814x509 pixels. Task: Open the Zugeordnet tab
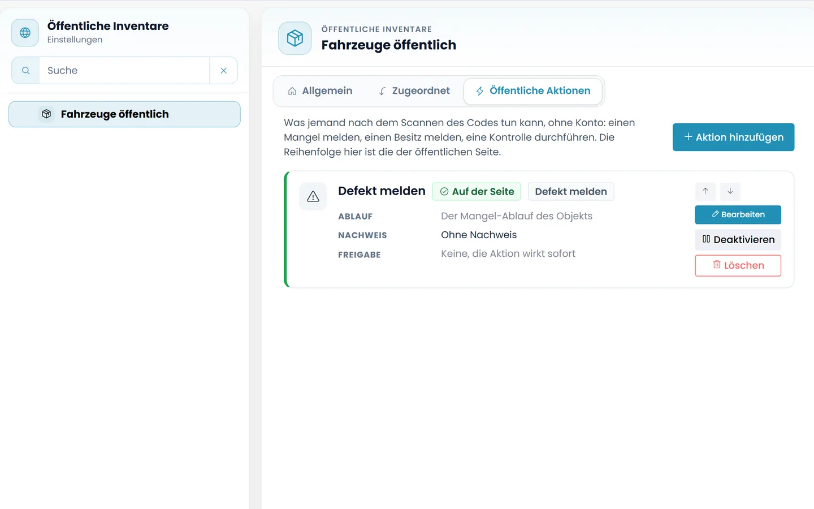tap(414, 91)
